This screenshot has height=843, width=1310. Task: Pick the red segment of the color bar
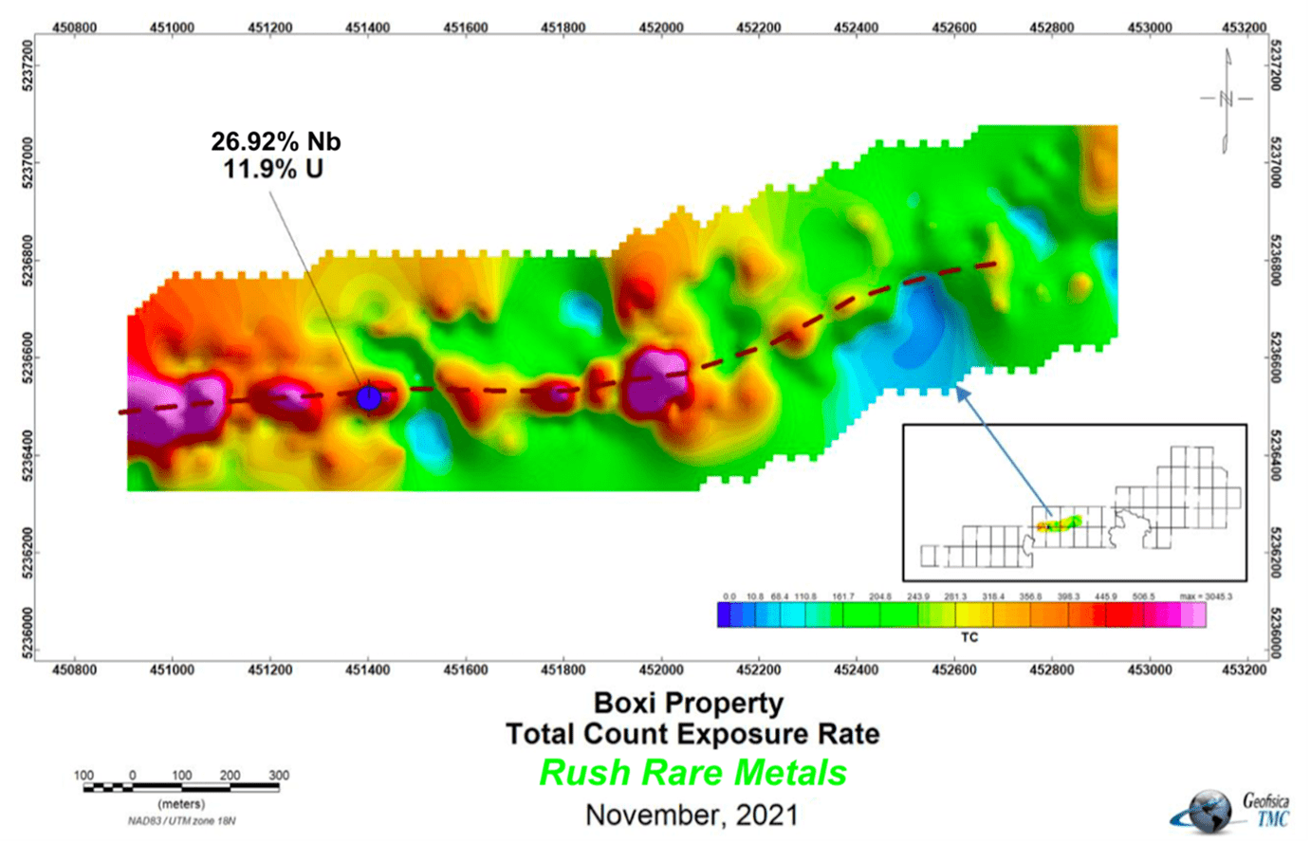[1124, 615]
